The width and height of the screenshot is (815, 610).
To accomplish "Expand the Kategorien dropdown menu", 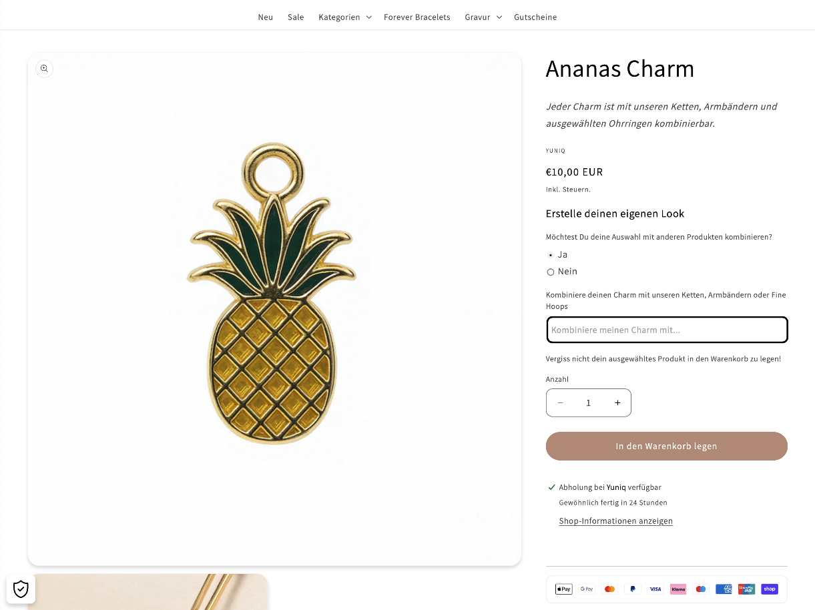I will coord(344,17).
